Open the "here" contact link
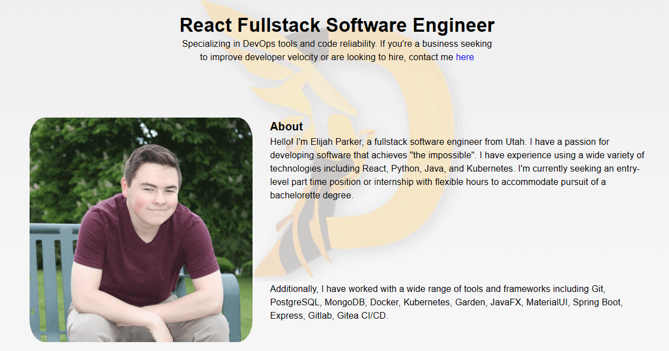 point(465,57)
